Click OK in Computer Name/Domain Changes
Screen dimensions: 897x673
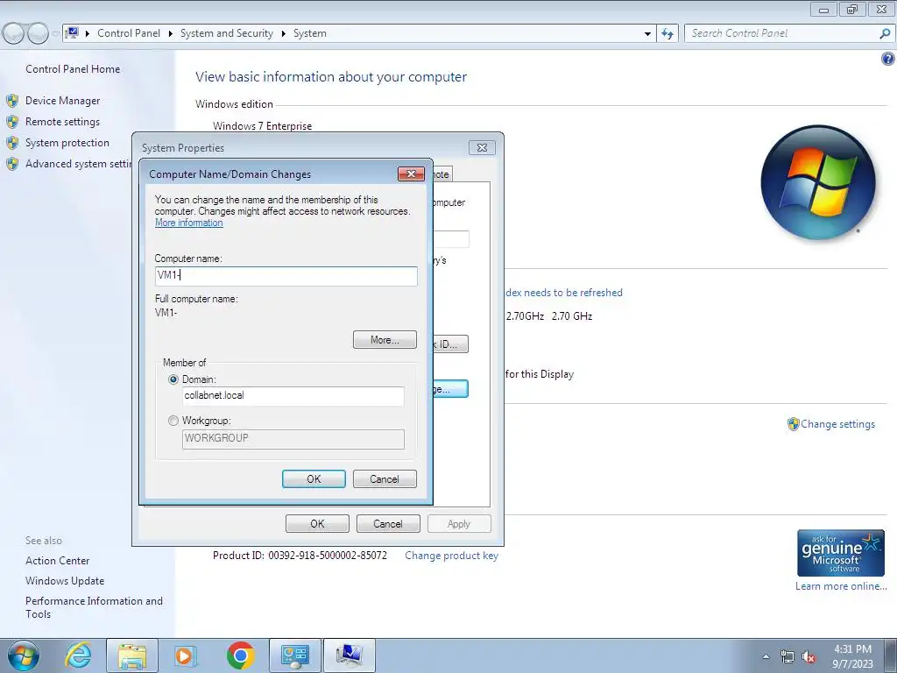tap(314, 479)
